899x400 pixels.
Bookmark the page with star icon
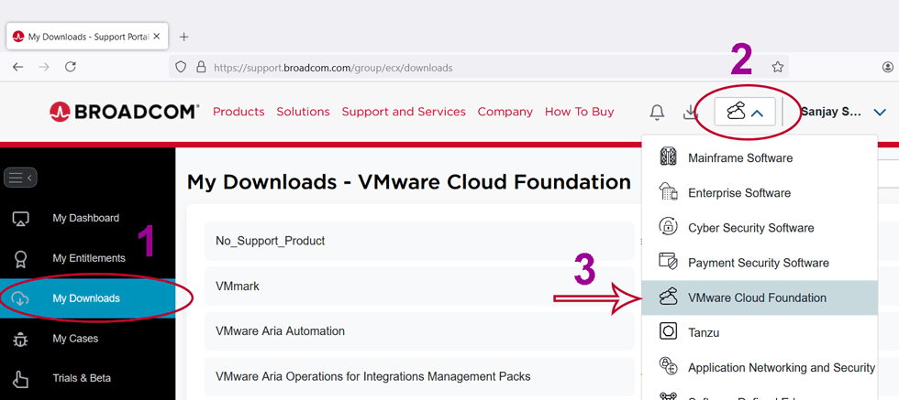[778, 67]
